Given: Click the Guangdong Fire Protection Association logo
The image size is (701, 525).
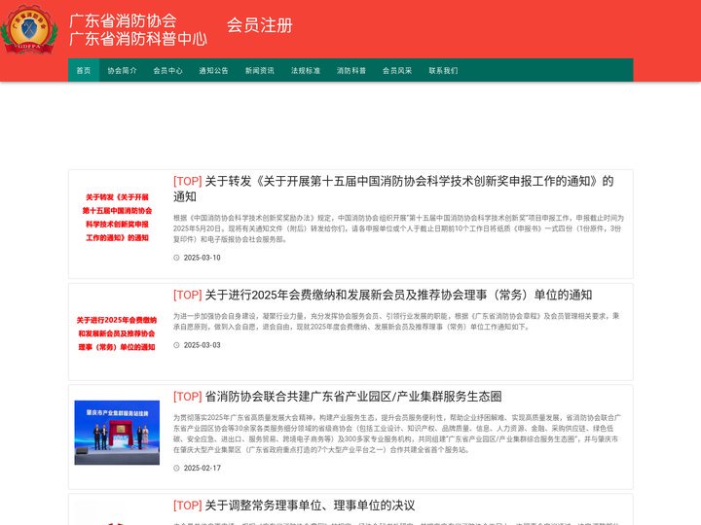Looking at the screenshot, I should 29,29.
